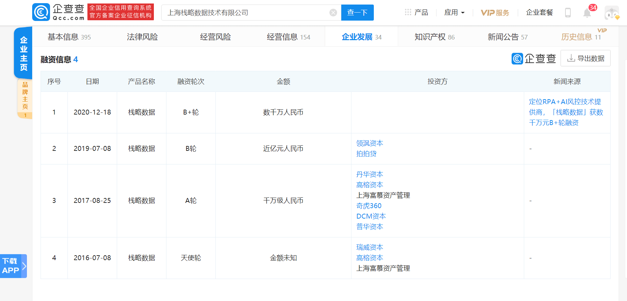Select the date 2020-12-18 cell

[x=92, y=112]
